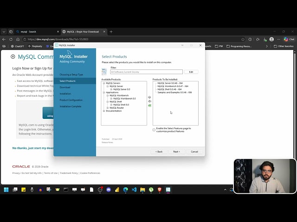Bookmark this page with the star icon
The width and height of the screenshot is (297, 222).
click(x=243, y=39)
